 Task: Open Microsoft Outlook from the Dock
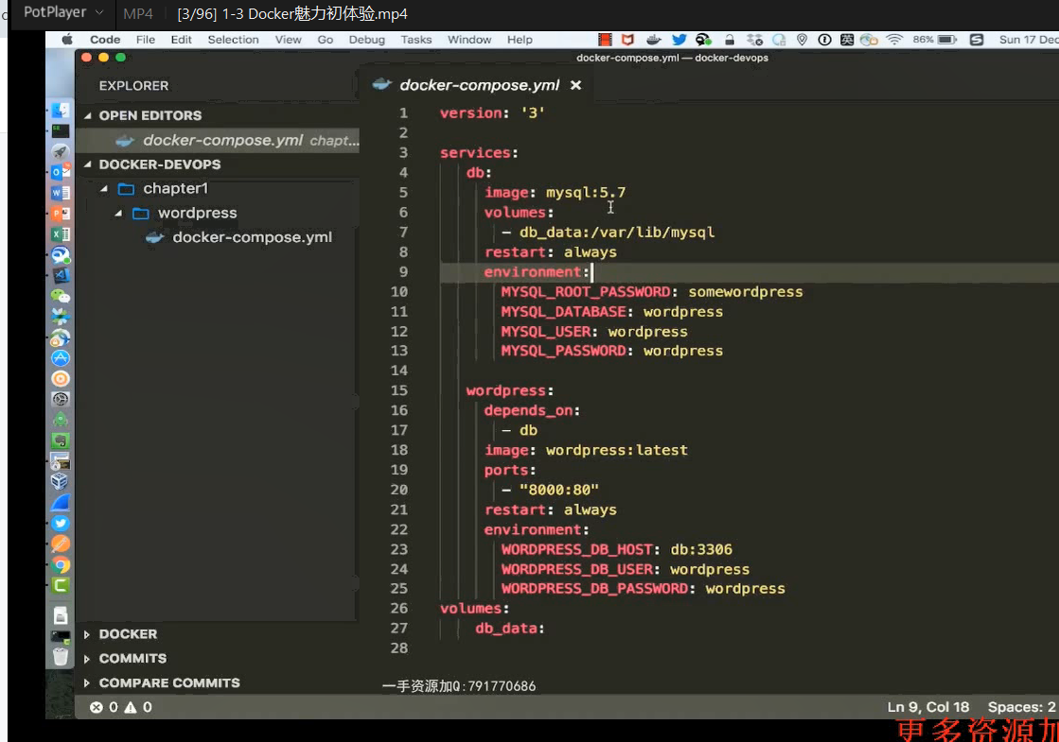pos(61,172)
